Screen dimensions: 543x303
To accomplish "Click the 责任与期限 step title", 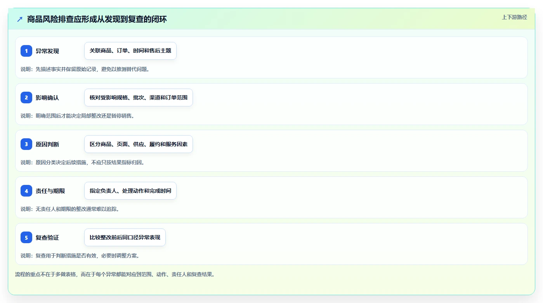I will [x=50, y=191].
